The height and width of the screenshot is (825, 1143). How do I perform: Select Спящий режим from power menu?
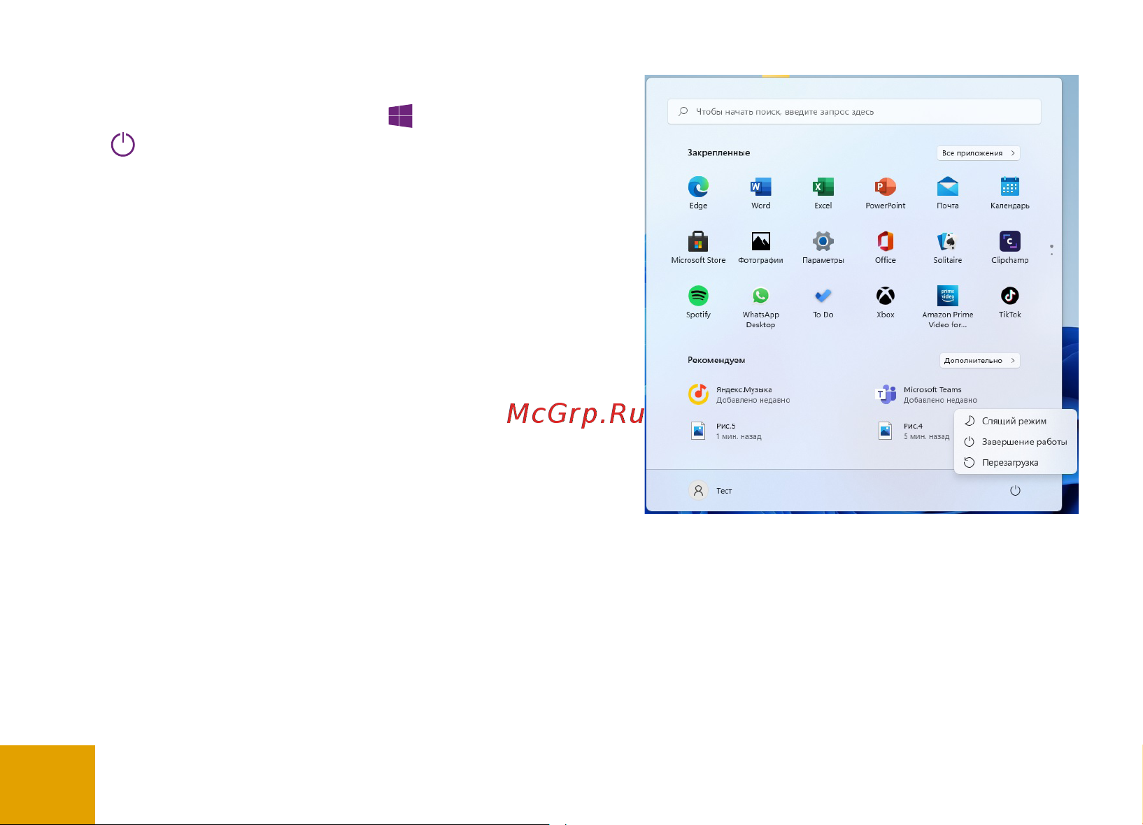[1015, 421]
